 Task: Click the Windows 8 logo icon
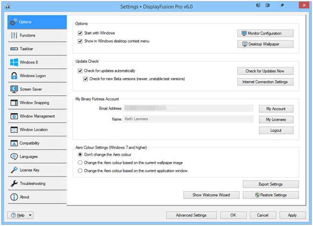pyautogui.click(x=14, y=62)
